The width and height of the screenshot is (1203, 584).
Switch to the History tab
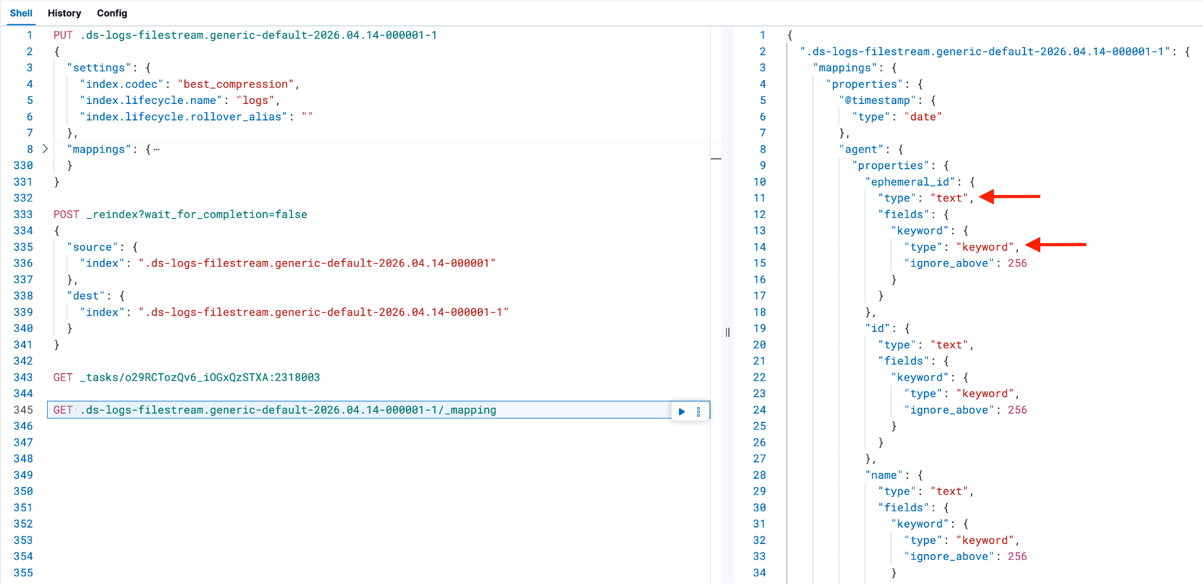coord(64,13)
